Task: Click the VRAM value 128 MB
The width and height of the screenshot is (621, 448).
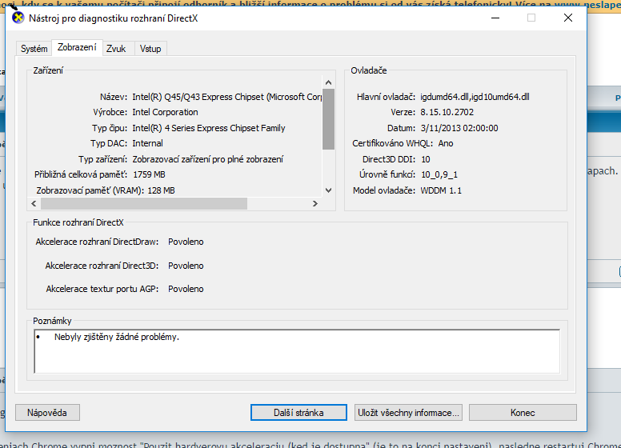Action: click(x=161, y=190)
